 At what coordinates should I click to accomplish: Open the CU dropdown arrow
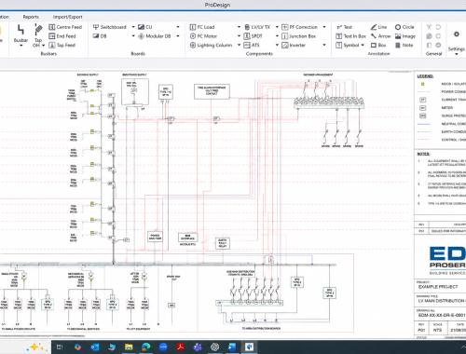[178, 27]
